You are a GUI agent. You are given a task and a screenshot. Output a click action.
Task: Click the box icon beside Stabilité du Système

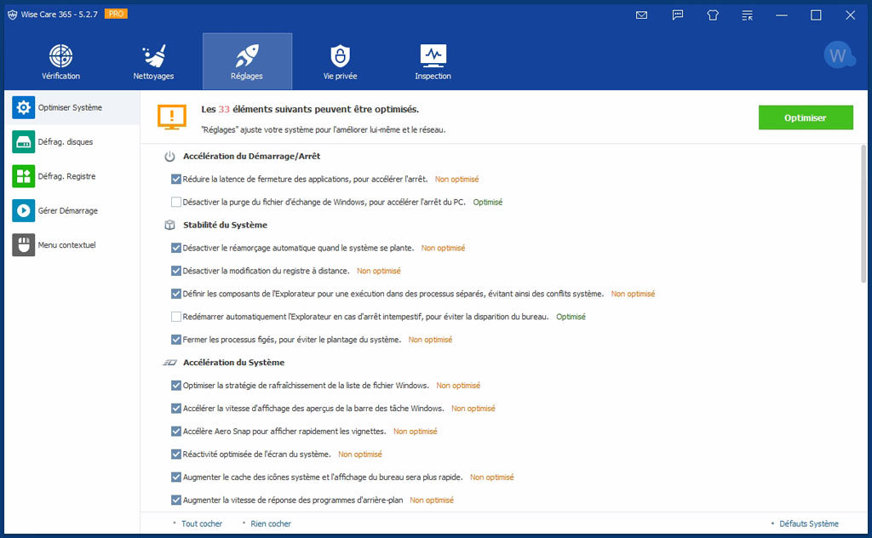pyautogui.click(x=169, y=225)
